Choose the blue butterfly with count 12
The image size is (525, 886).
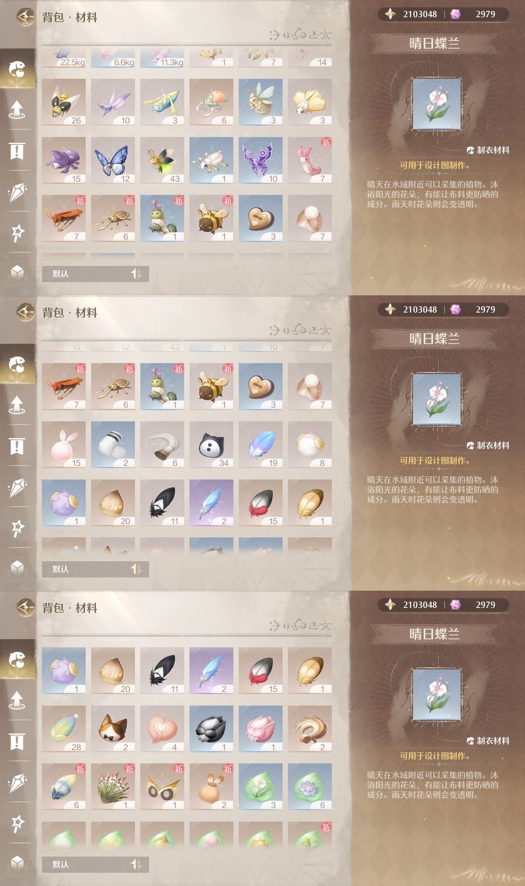(113, 160)
